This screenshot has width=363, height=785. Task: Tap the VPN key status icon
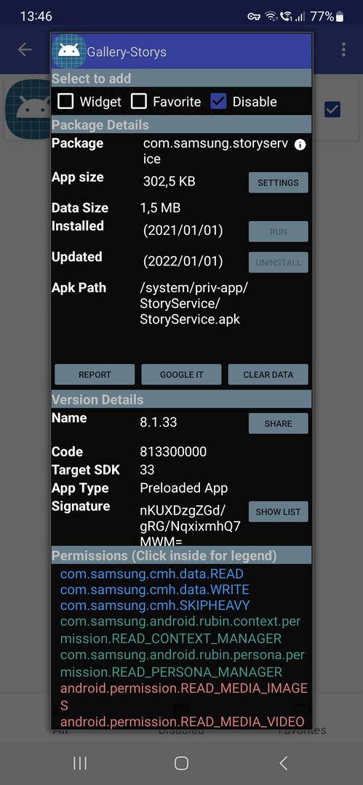click(254, 17)
